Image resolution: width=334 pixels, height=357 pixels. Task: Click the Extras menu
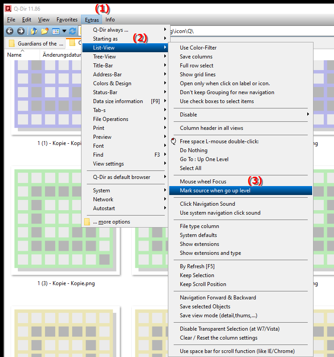92,20
